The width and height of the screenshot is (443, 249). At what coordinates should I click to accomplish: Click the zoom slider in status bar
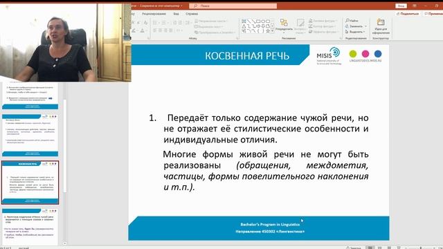pyautogui.click(x=420, y=248)
